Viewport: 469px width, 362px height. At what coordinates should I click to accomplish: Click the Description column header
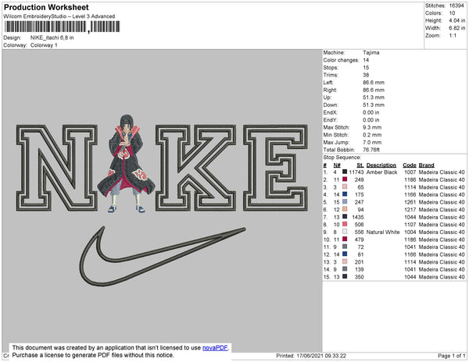pos(381,165)
